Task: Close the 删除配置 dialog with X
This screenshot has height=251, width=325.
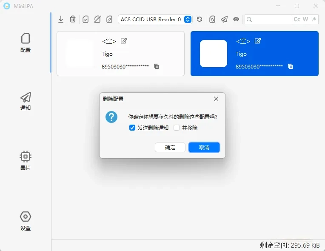Action: pos(216,99)
